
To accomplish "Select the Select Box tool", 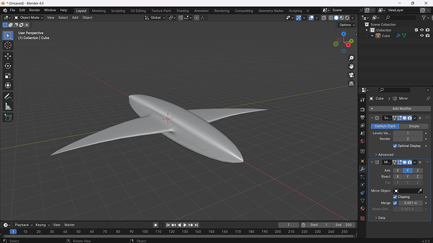I will (x=8, y=35).
